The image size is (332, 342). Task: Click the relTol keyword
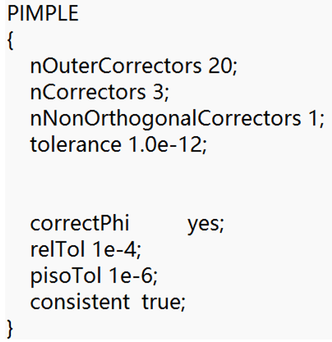[57, 249]
